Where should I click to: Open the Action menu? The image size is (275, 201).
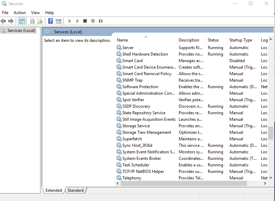tap(20, 12)
